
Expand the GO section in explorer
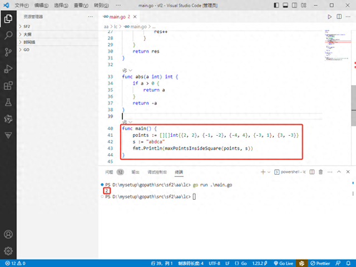57,50
